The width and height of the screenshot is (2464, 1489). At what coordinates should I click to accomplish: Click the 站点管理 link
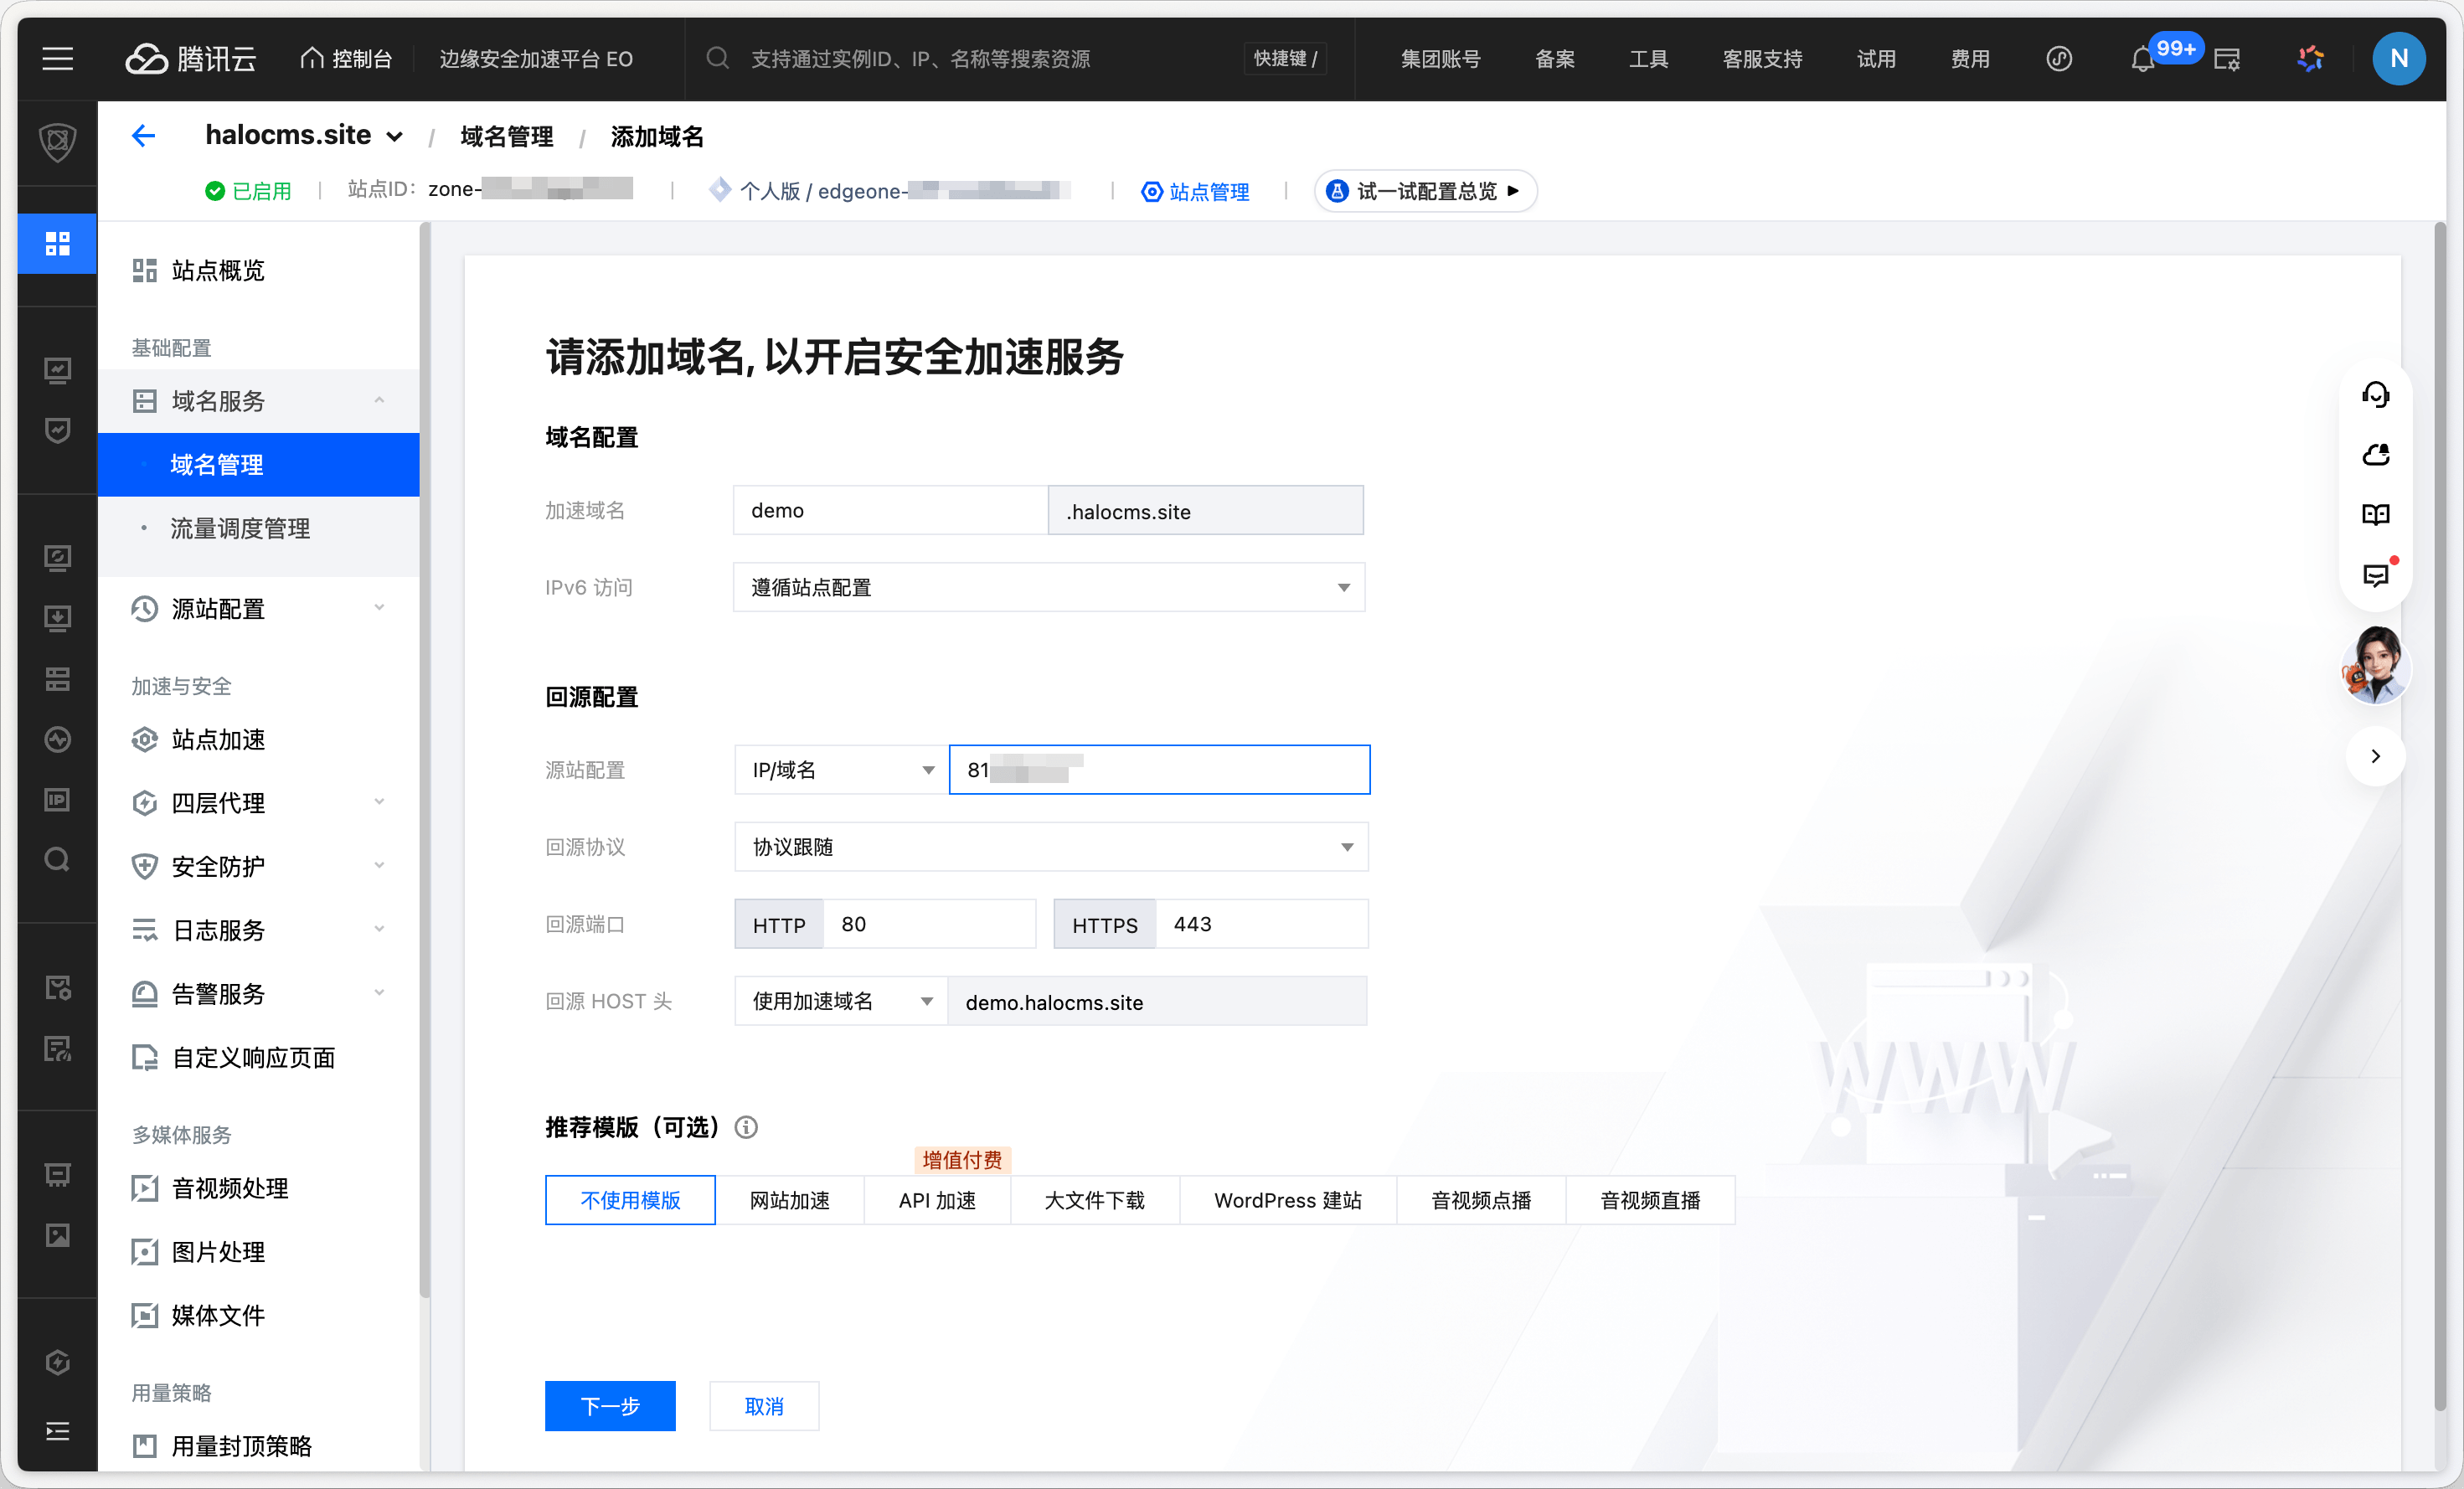point(1196,192)
